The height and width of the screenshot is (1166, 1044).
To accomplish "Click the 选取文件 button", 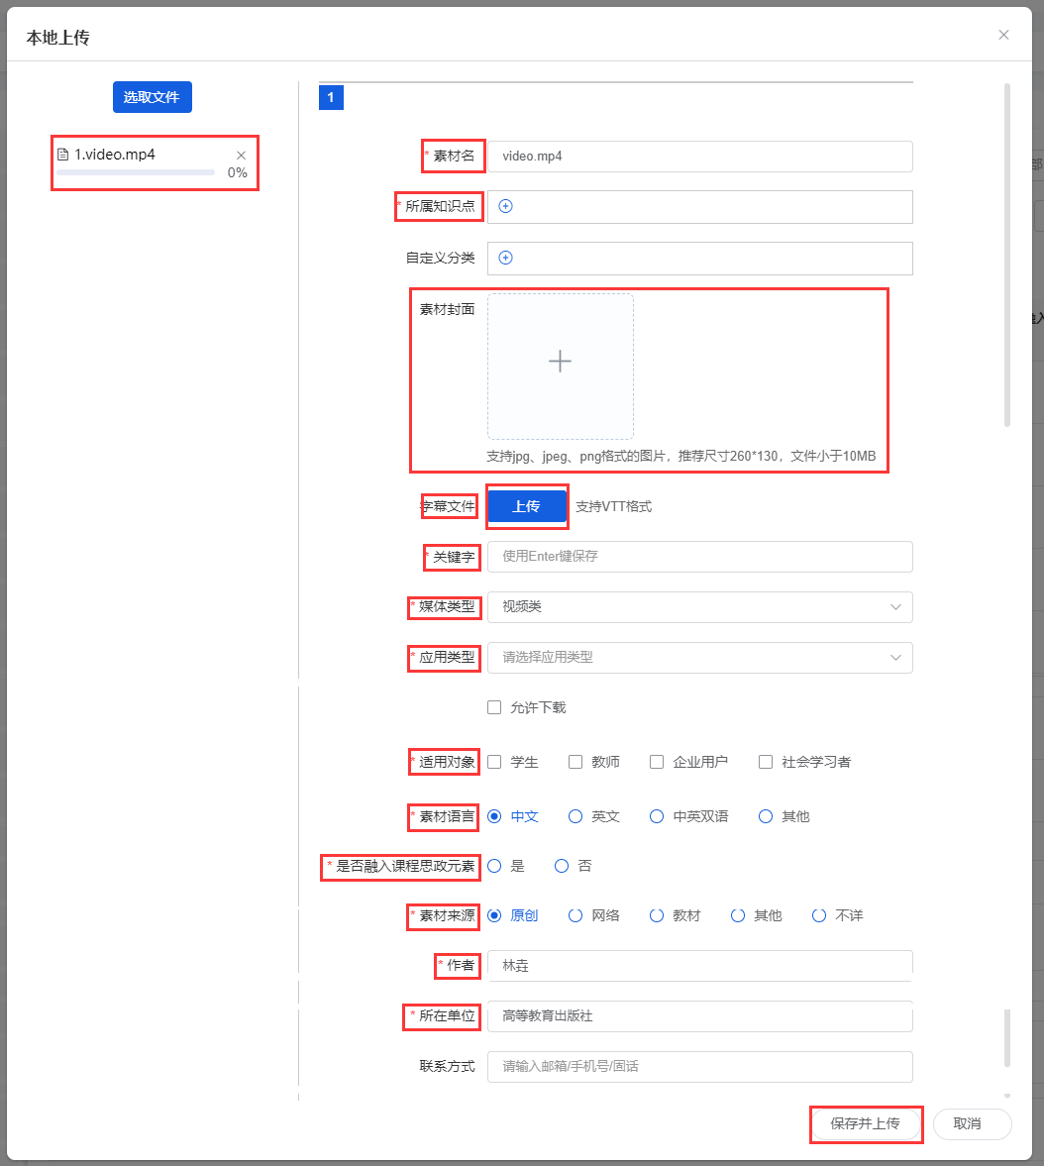I will click(x=152, y=97).
